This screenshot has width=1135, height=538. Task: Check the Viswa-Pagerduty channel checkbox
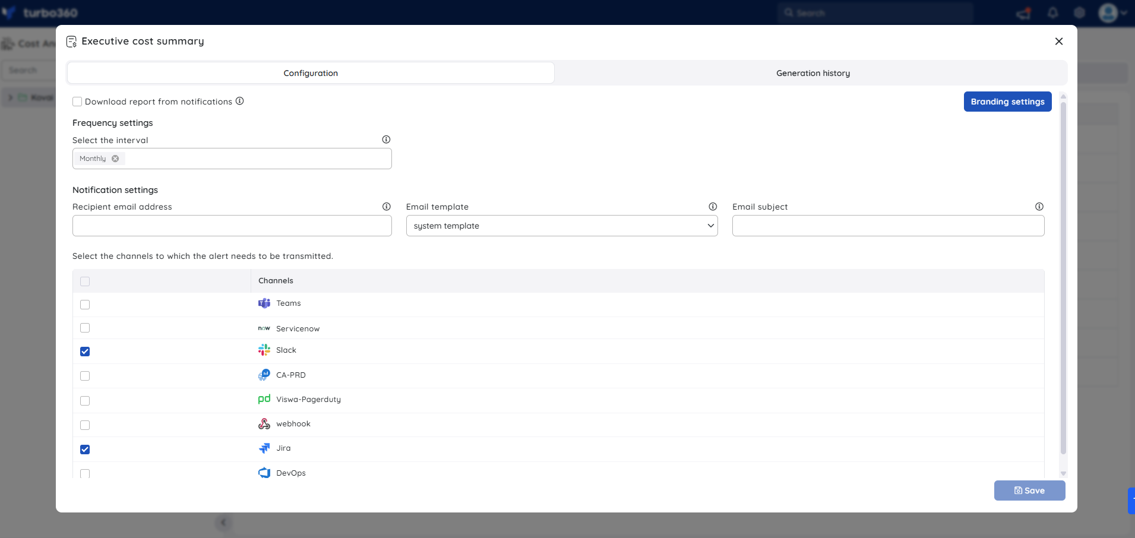click(85, 401)
